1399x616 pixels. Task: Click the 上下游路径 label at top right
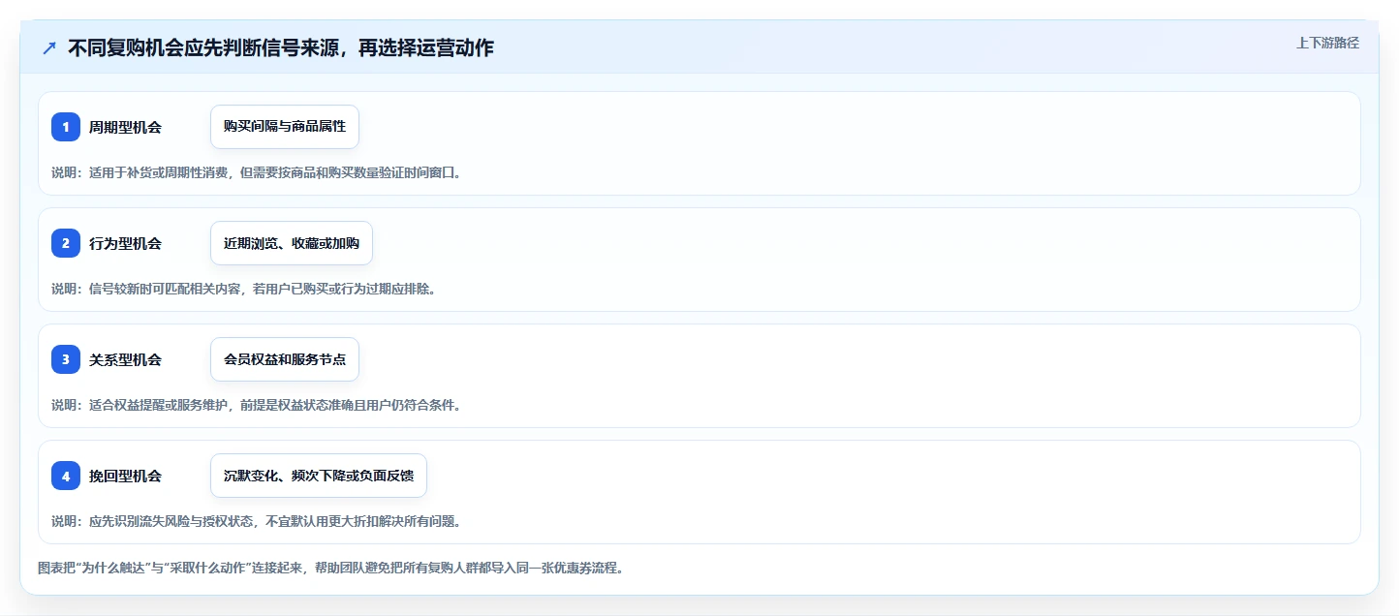point(1327,43)
